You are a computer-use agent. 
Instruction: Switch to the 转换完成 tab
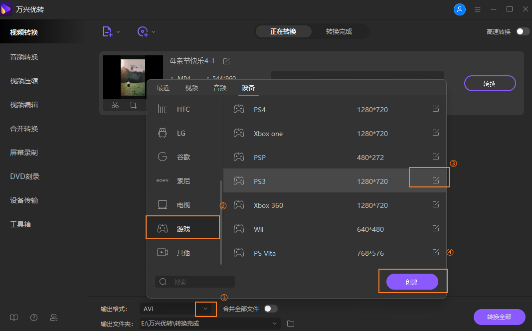[x=339, y=31]
